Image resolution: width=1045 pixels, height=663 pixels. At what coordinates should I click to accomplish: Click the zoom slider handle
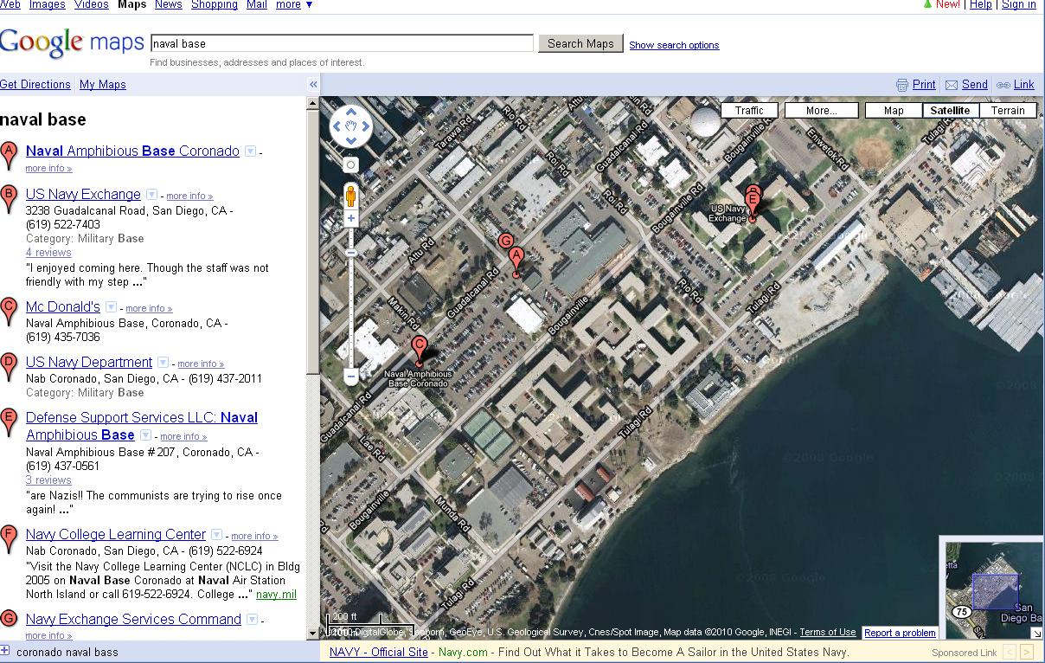tap(351, 253)
